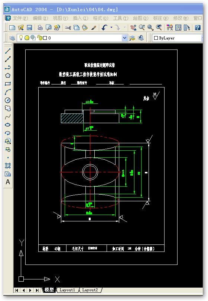Open the ByLayer color control dropdown

tap(177, 38)
